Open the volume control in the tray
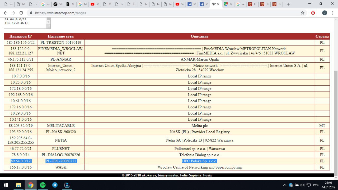 [x=302, y=185]
